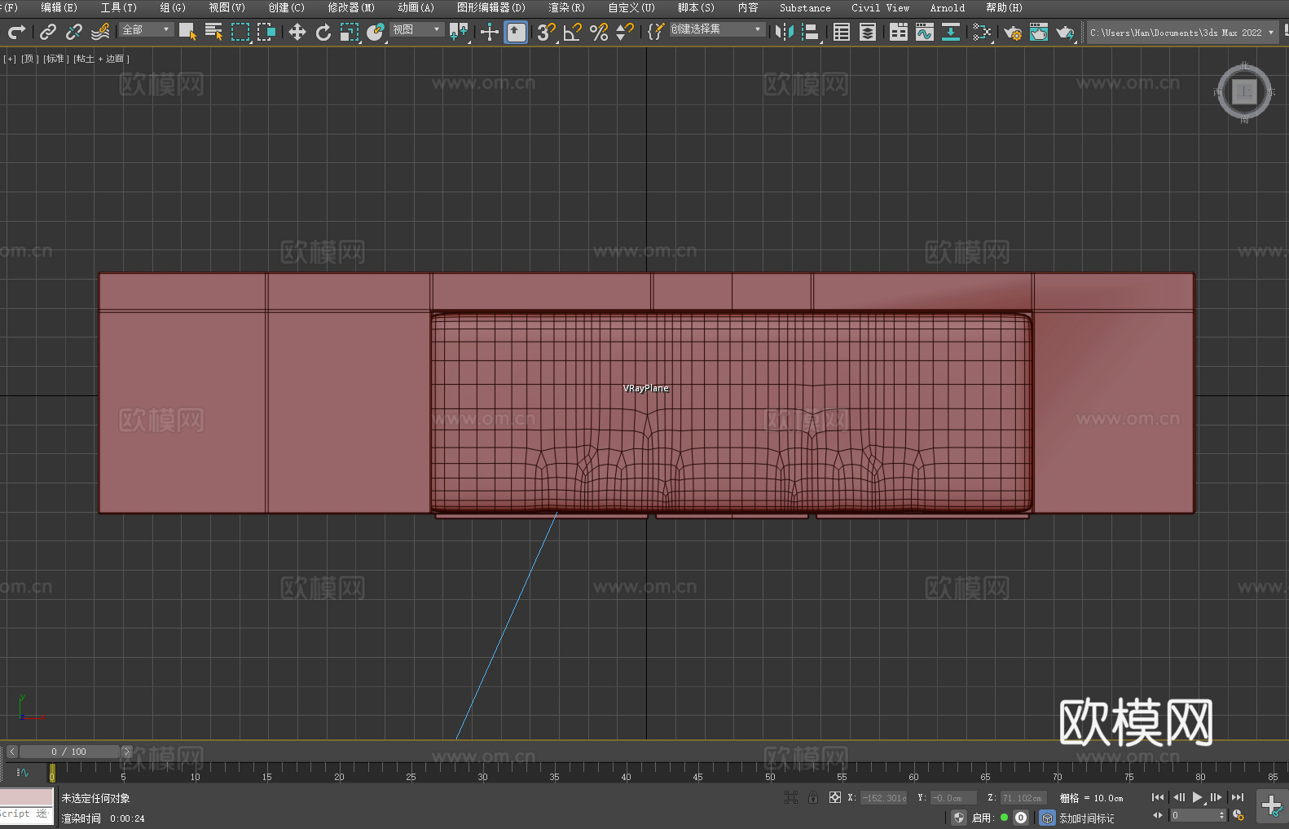
Task: Go to end of animation
Action: coord(1238,797)
